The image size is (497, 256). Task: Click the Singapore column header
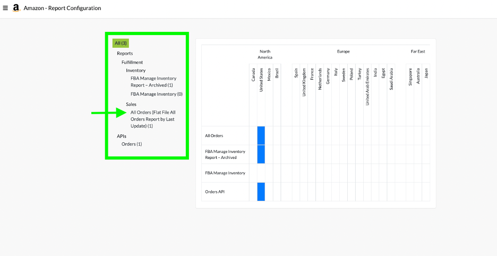pyautogui.click(x=410, y=77)
